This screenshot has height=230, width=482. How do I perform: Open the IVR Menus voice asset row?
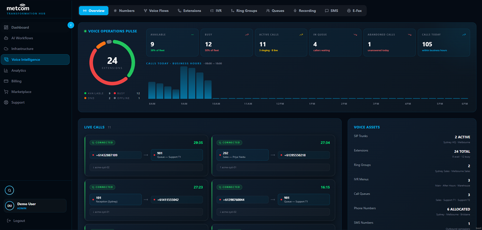pyautogui.click(x=412, y=182)
